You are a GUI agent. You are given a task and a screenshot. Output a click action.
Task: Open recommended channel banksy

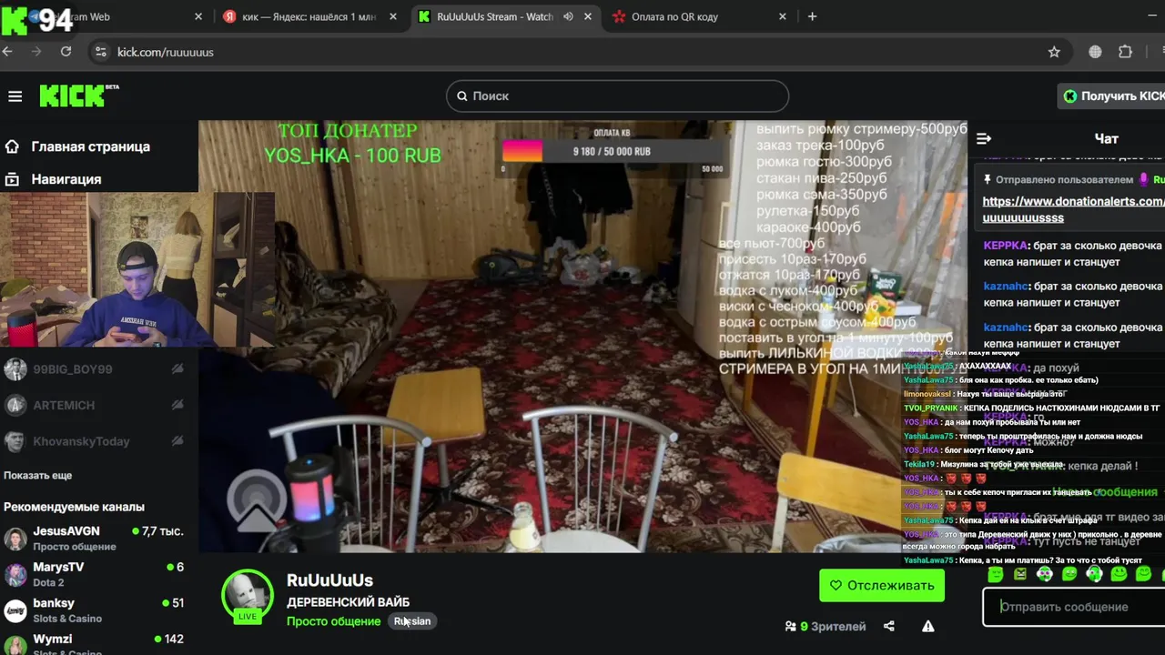(x=95, y=610)
